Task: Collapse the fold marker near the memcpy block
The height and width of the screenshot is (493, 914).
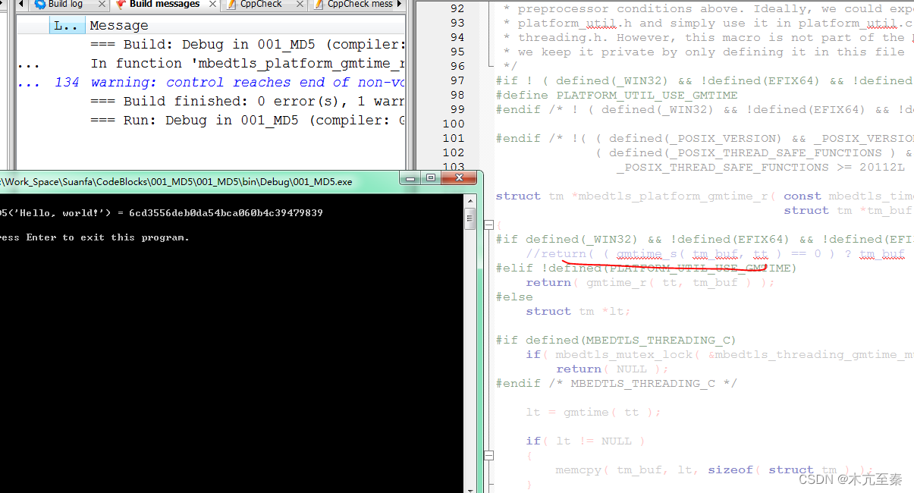Action: point(489,456)
